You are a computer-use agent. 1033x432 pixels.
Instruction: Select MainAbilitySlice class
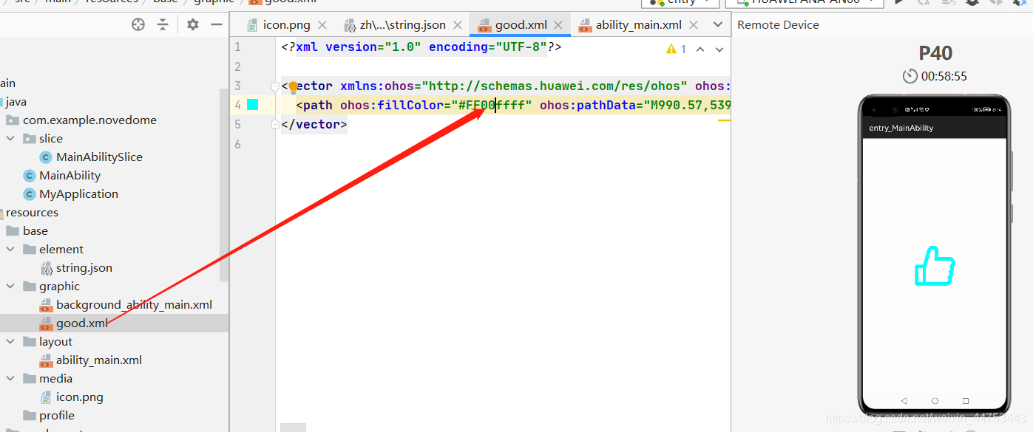coord(99,157)
